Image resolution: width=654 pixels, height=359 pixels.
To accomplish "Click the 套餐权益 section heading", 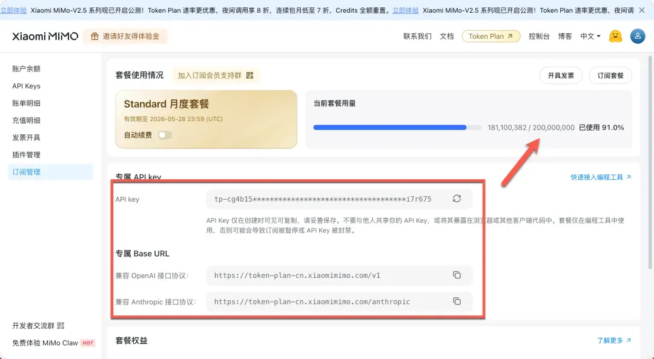I will [131, 341].
